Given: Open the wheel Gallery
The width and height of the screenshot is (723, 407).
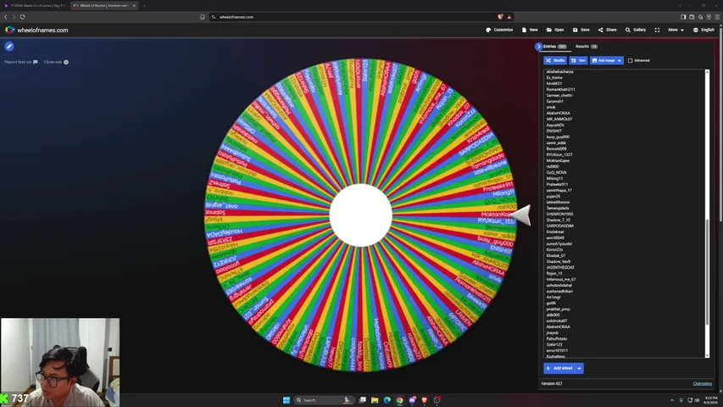Looking at the screenshot, I should pyautogui.click(x=636, y=30).
